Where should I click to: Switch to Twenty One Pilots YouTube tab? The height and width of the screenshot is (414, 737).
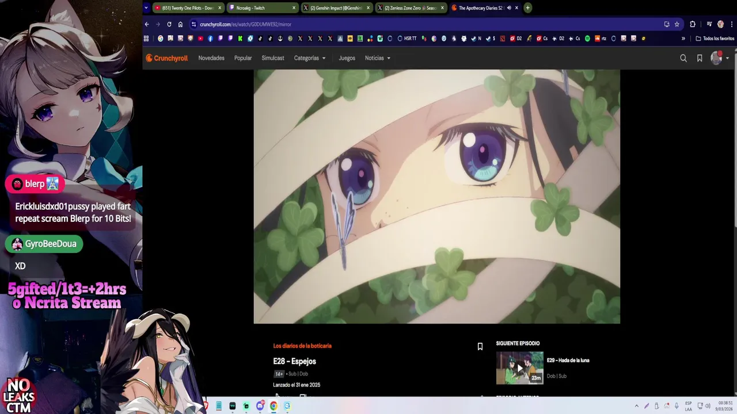click(187, 8)
